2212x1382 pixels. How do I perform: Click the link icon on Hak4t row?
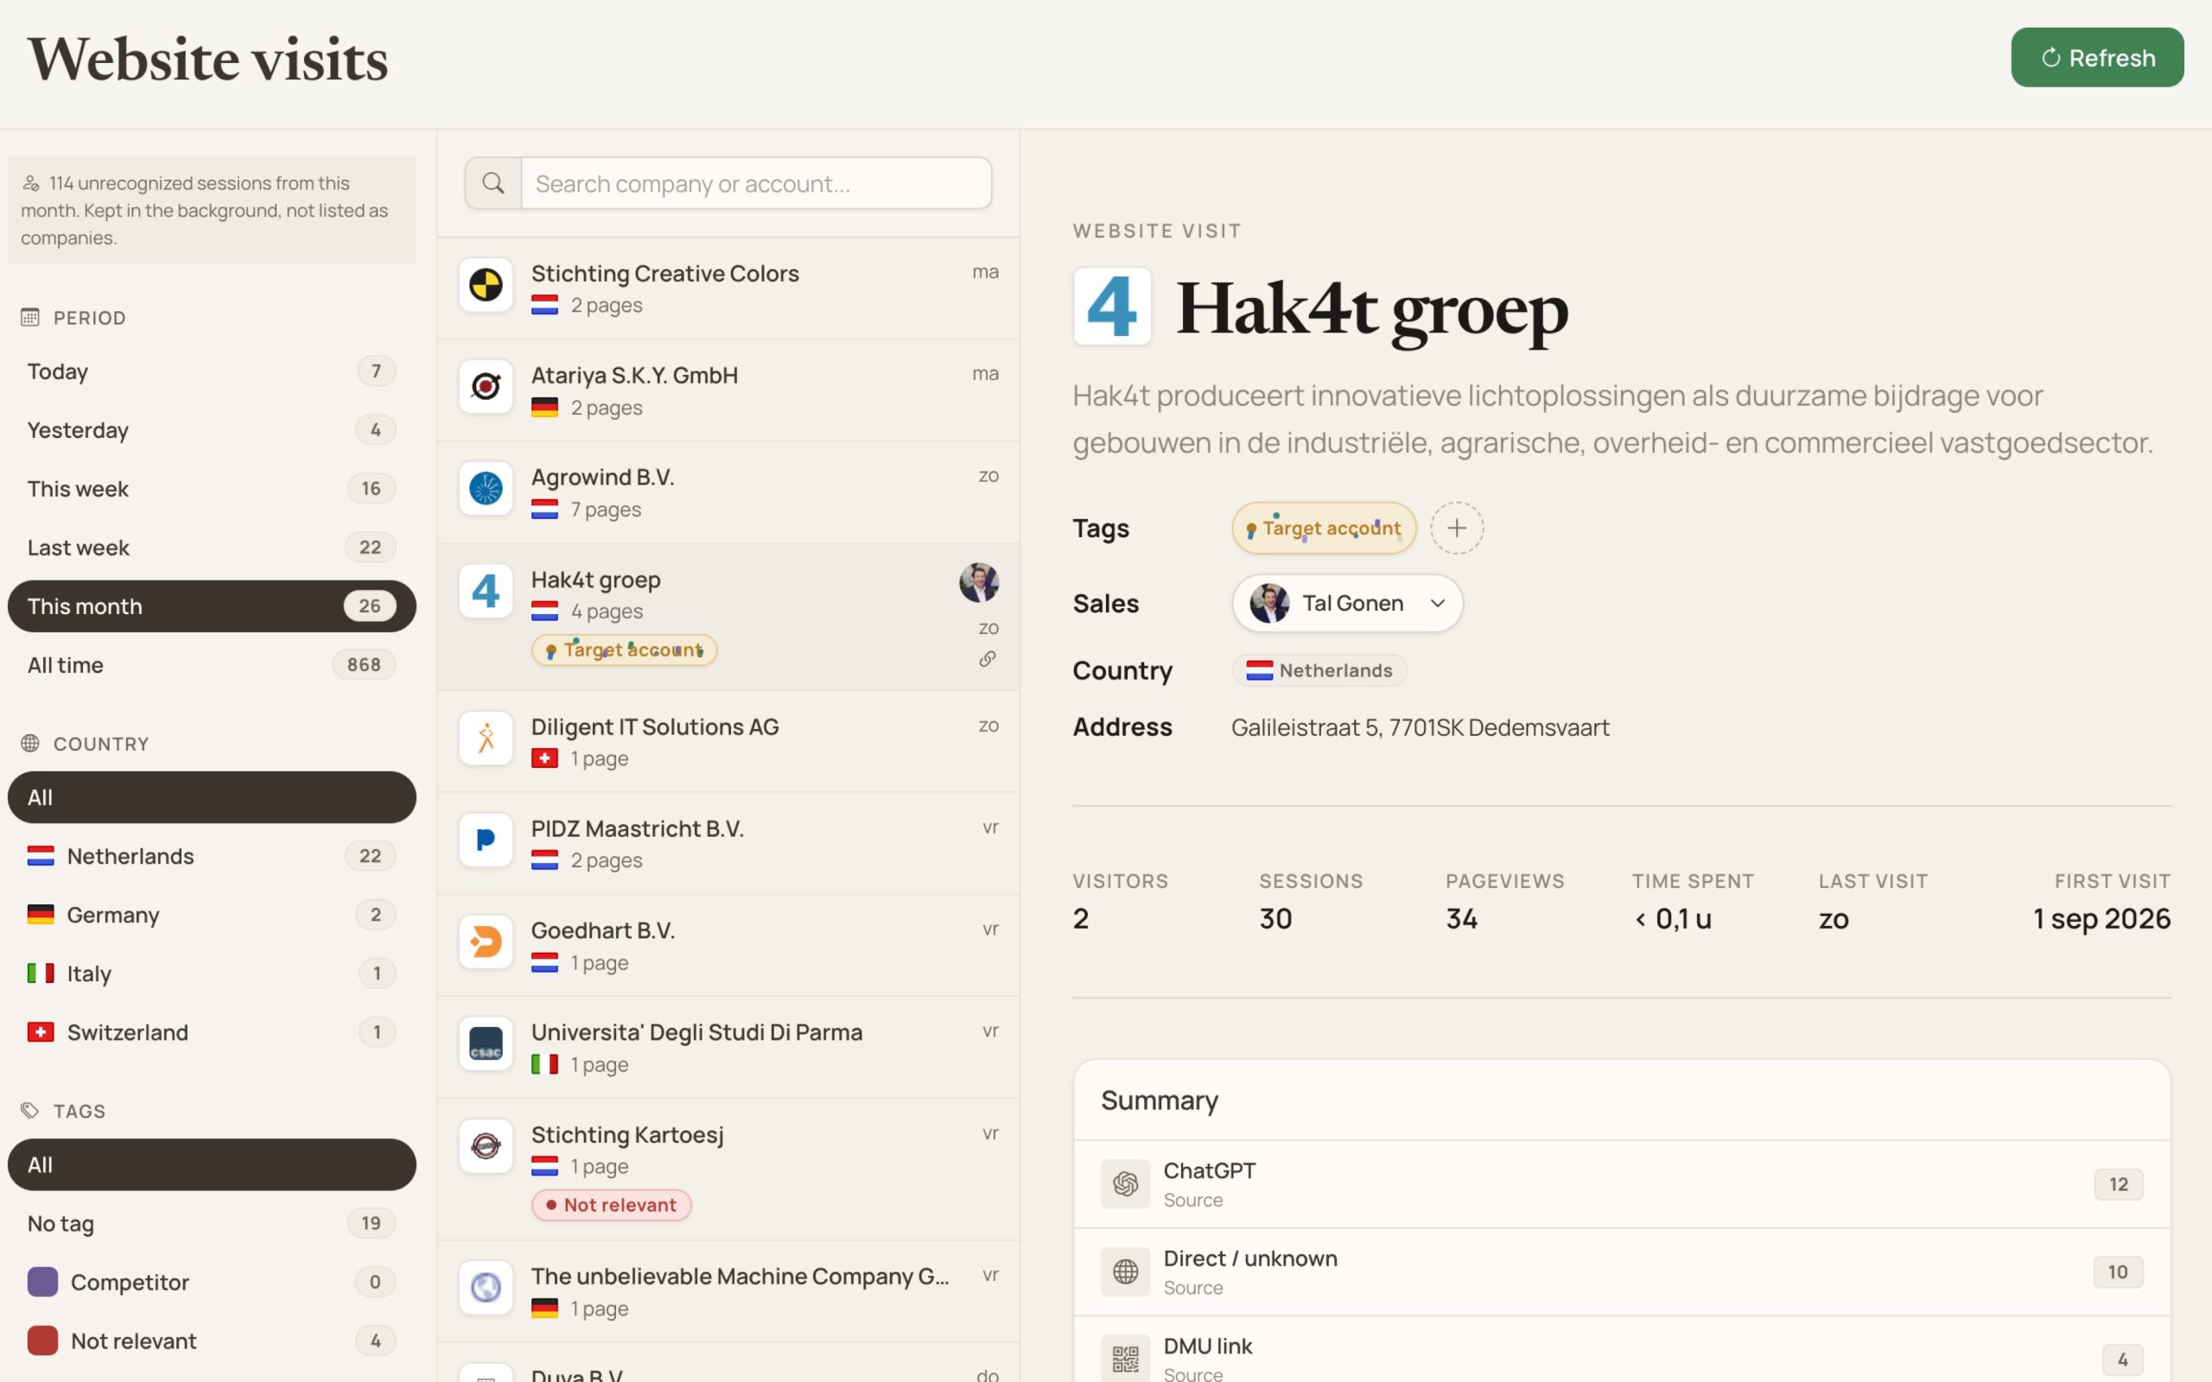pyautogui.click(x=987, y=659)
